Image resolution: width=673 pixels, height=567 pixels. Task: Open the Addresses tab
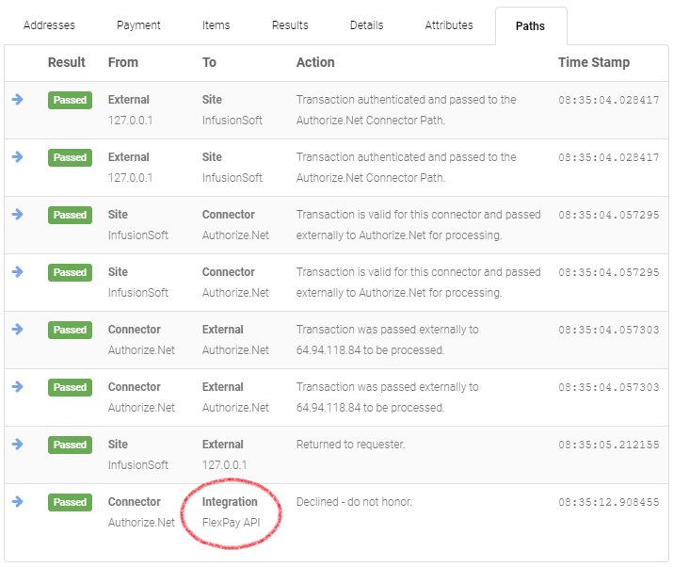(x=49, y=25)
